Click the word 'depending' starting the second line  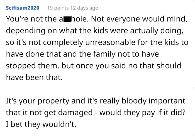click(26, 31)
